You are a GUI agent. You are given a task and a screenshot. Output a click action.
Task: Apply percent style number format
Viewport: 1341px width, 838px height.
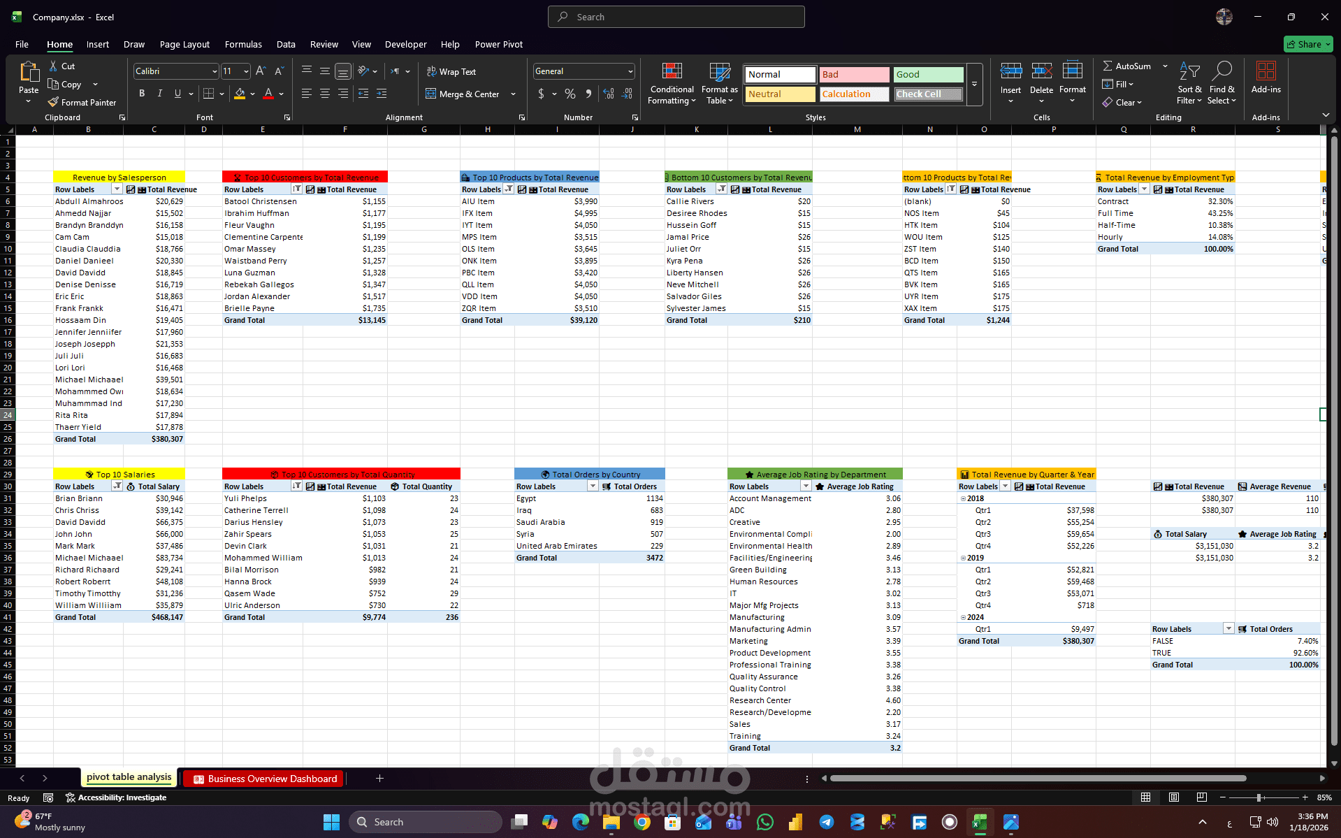point(570,94)
